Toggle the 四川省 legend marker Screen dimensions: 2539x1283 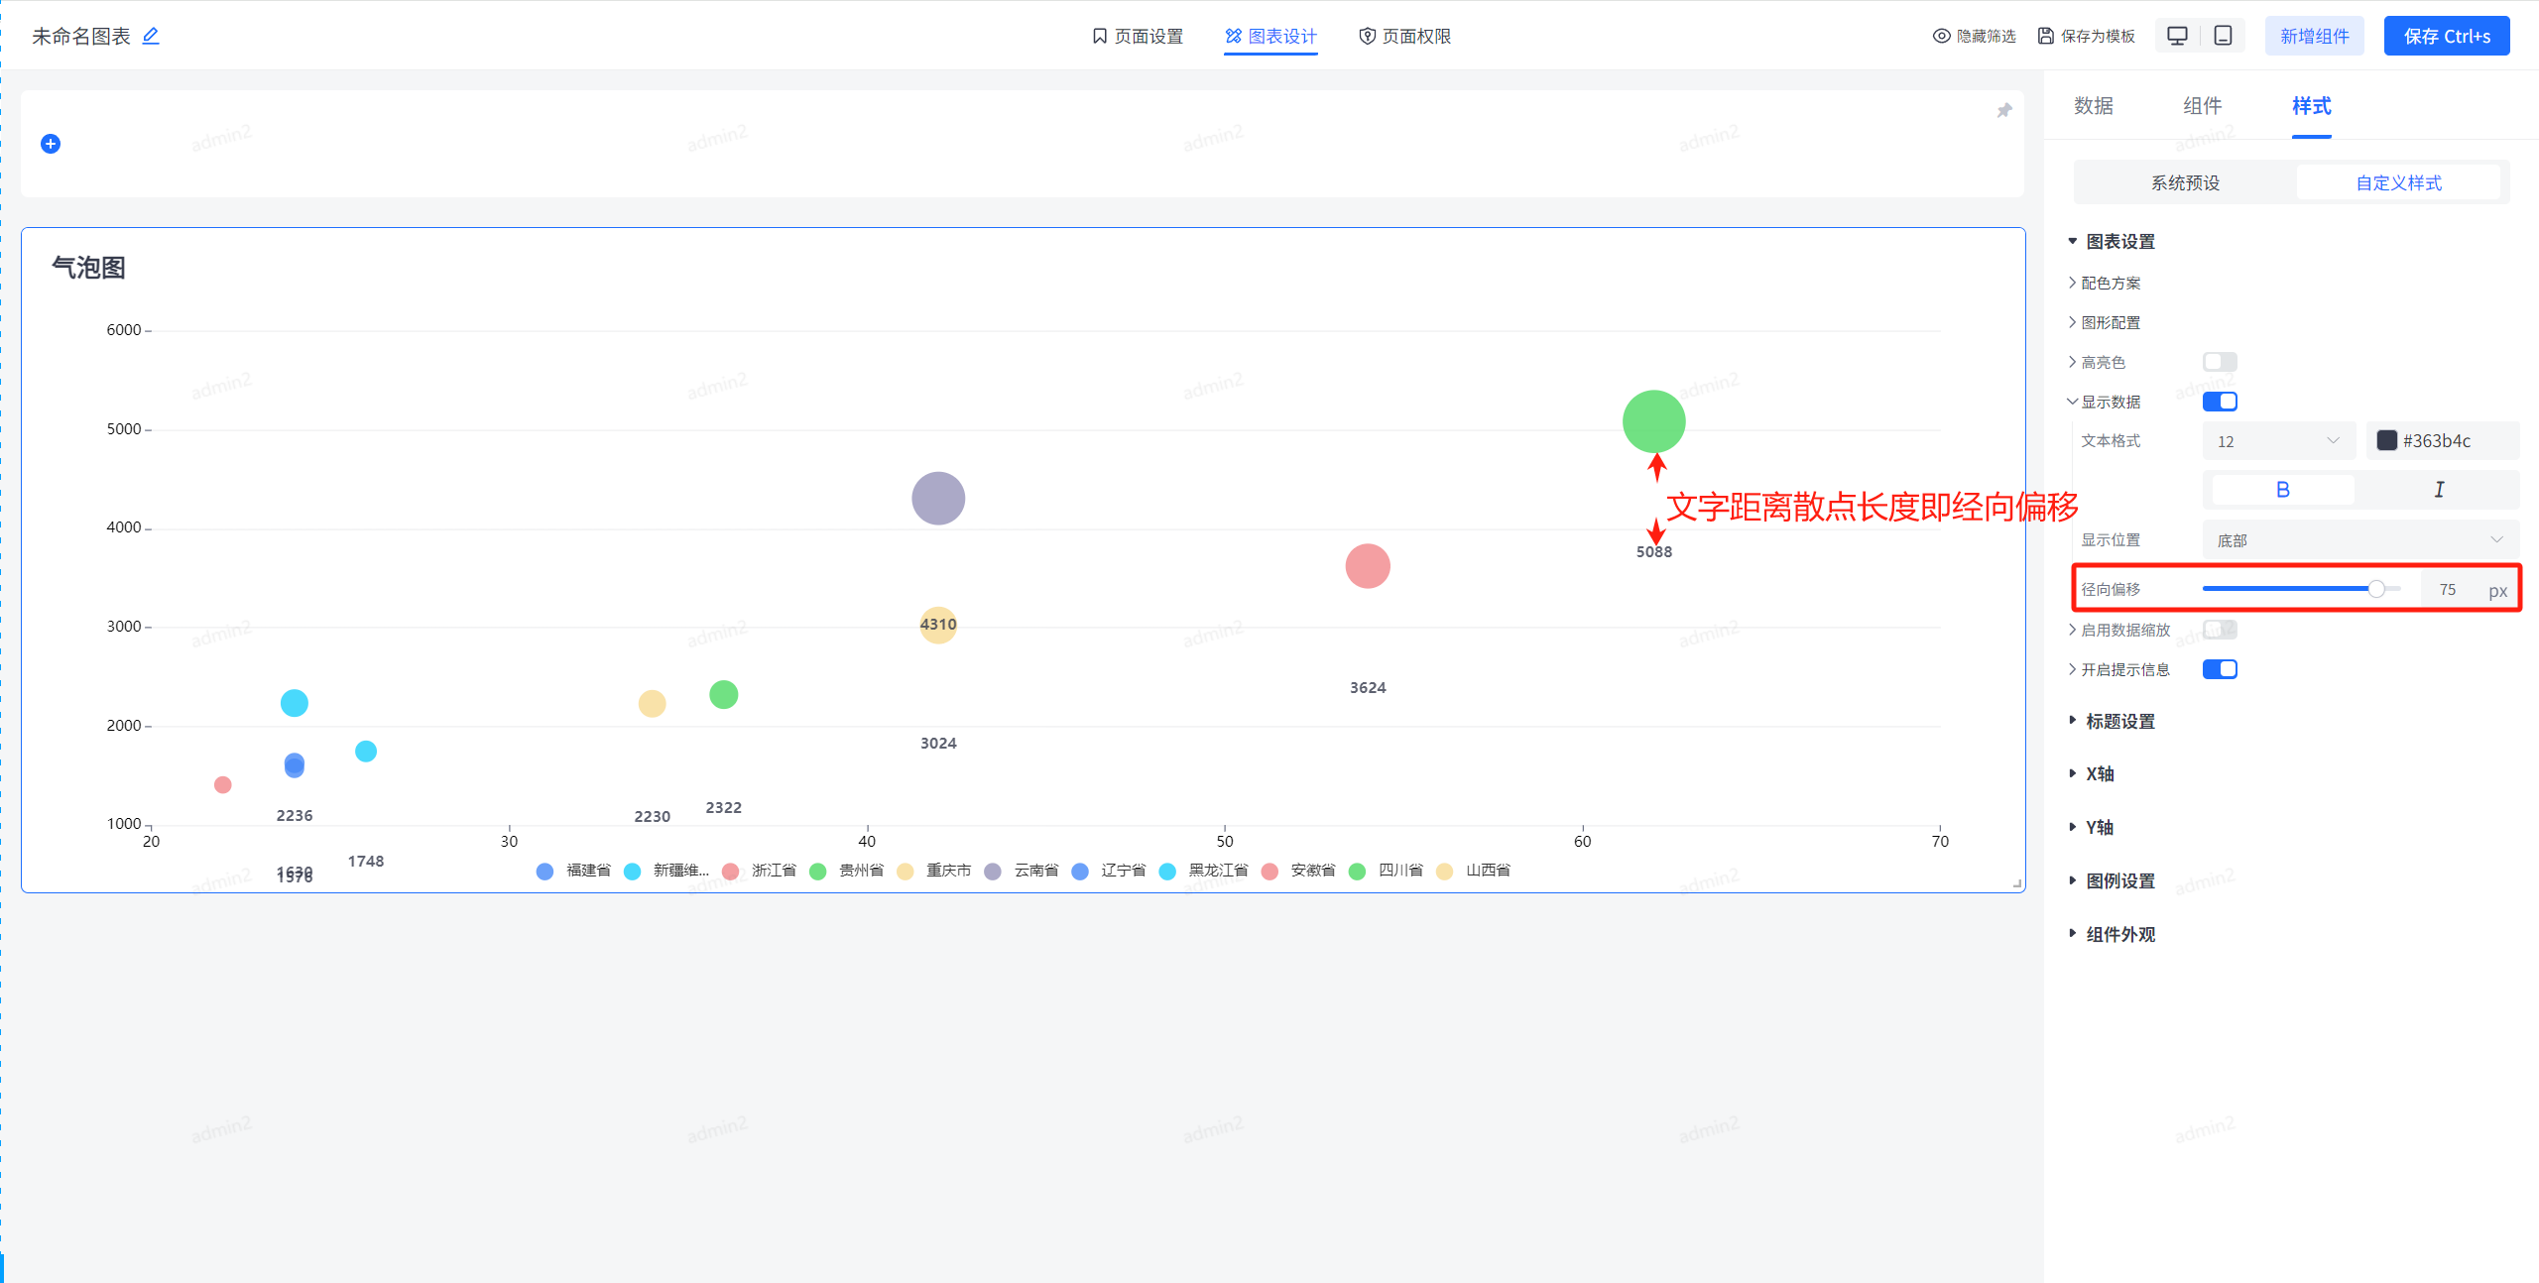pyautogui.click(x=1357, y=871)
